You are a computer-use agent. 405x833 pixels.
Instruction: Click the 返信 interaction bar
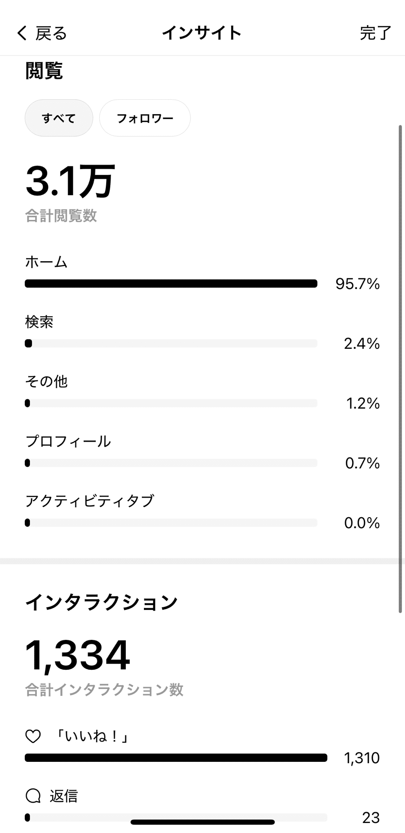[176, 818]
